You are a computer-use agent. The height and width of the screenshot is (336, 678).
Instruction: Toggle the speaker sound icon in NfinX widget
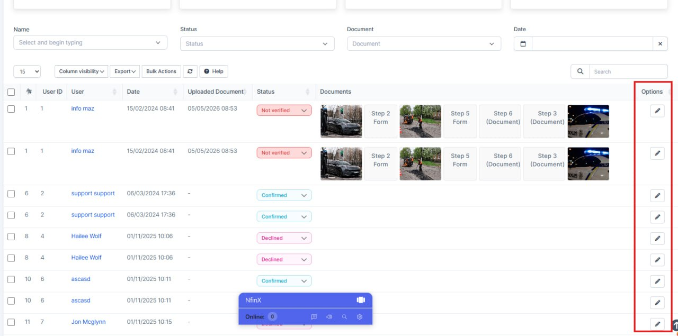(x=329, y=317)
